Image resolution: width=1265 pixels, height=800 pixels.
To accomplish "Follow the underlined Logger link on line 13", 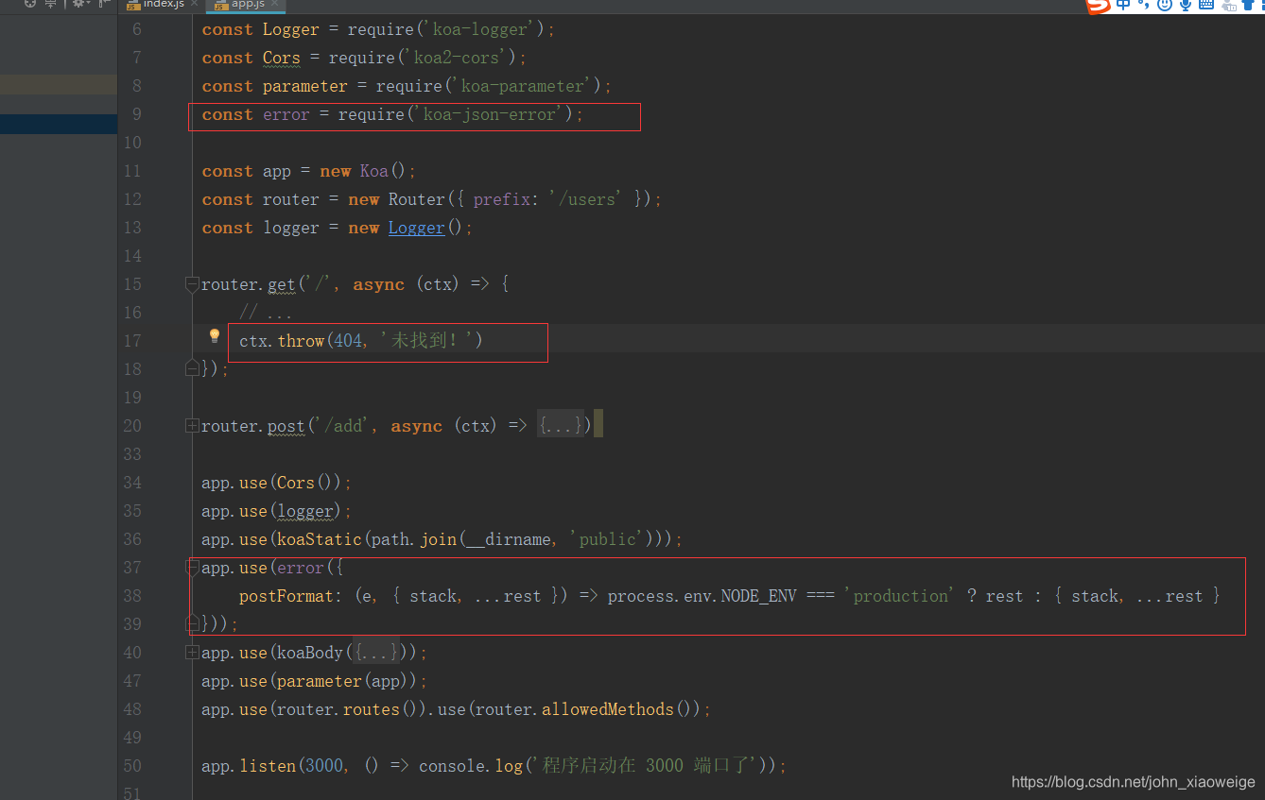I will point(416,228).
